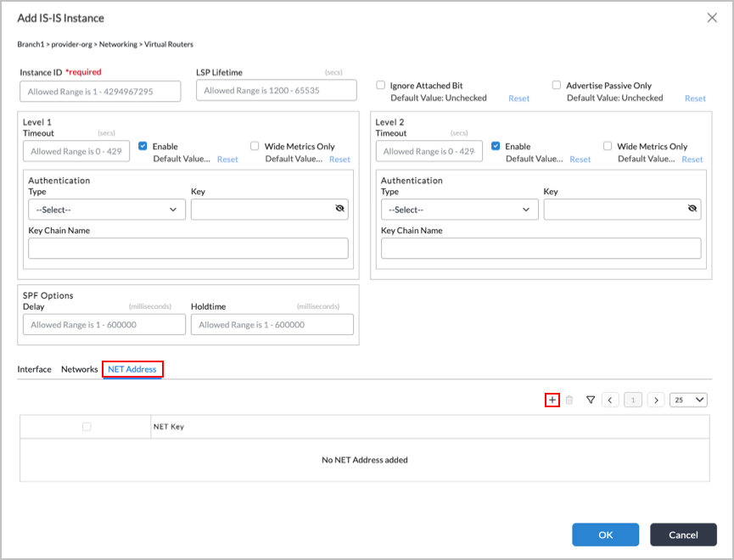
Task: Uncheck the Level 2 Enable checkbox
Action: [496, 147]
